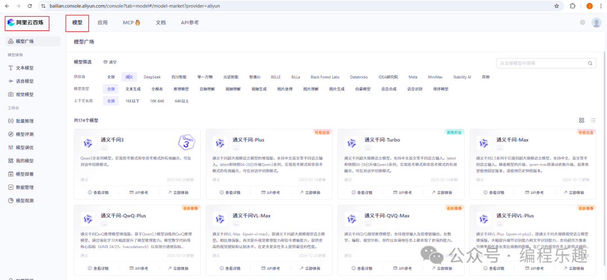
Task: Filter by the Black Forest Labs provider
Action: [x=325, y=77]
